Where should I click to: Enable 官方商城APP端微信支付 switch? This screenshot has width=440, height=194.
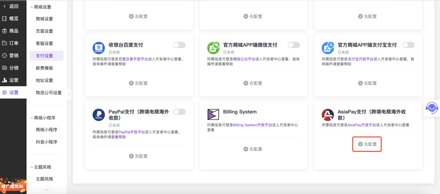tap(294, 45)
